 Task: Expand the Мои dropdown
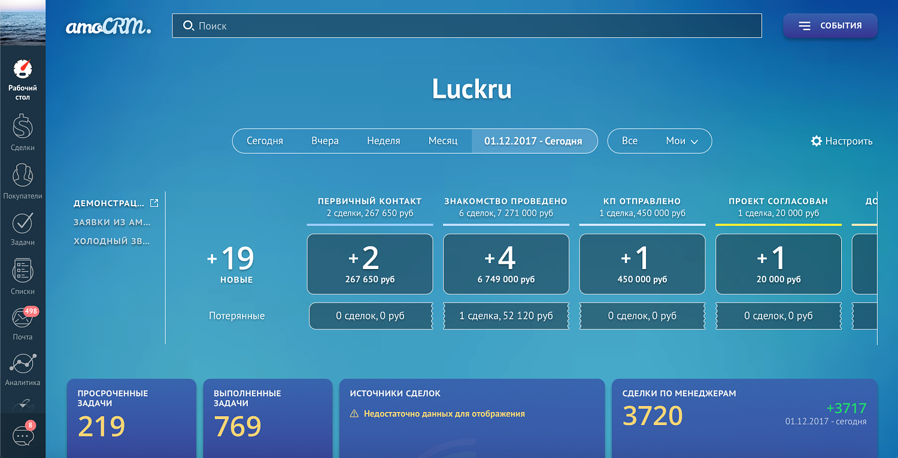679,141
